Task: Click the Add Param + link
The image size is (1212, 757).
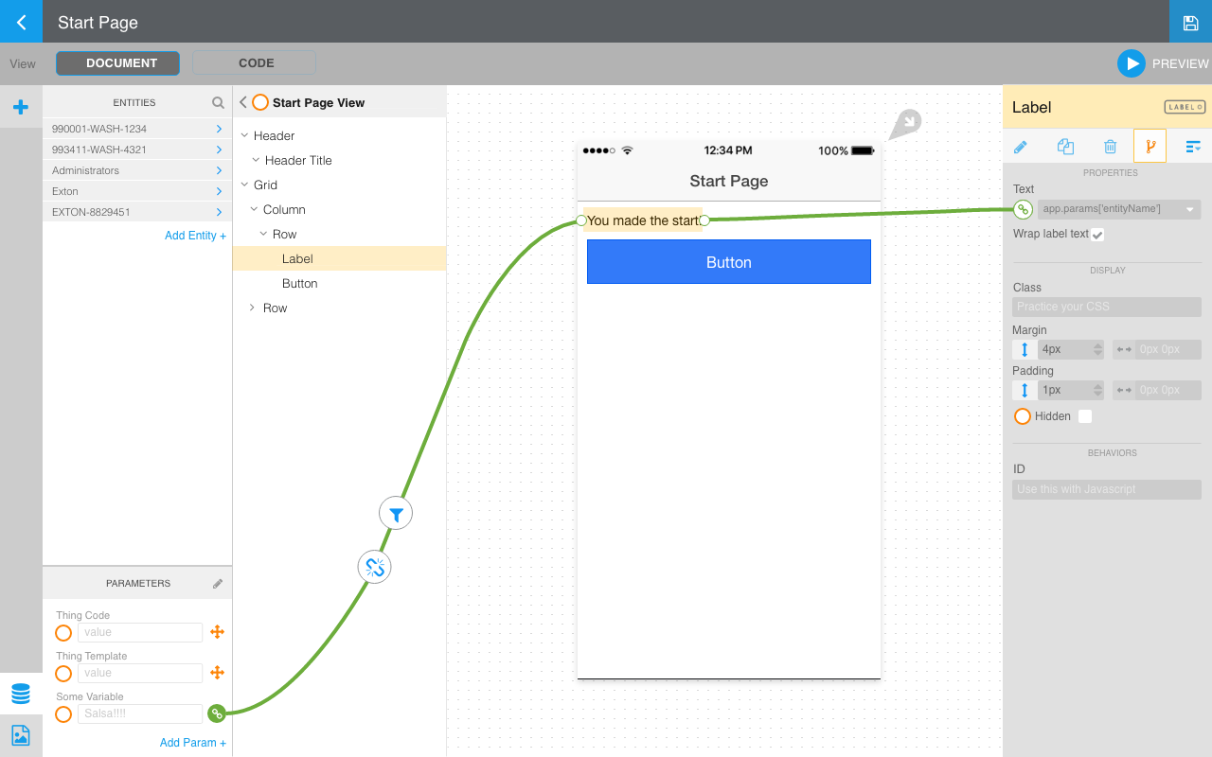Action: 193,743
